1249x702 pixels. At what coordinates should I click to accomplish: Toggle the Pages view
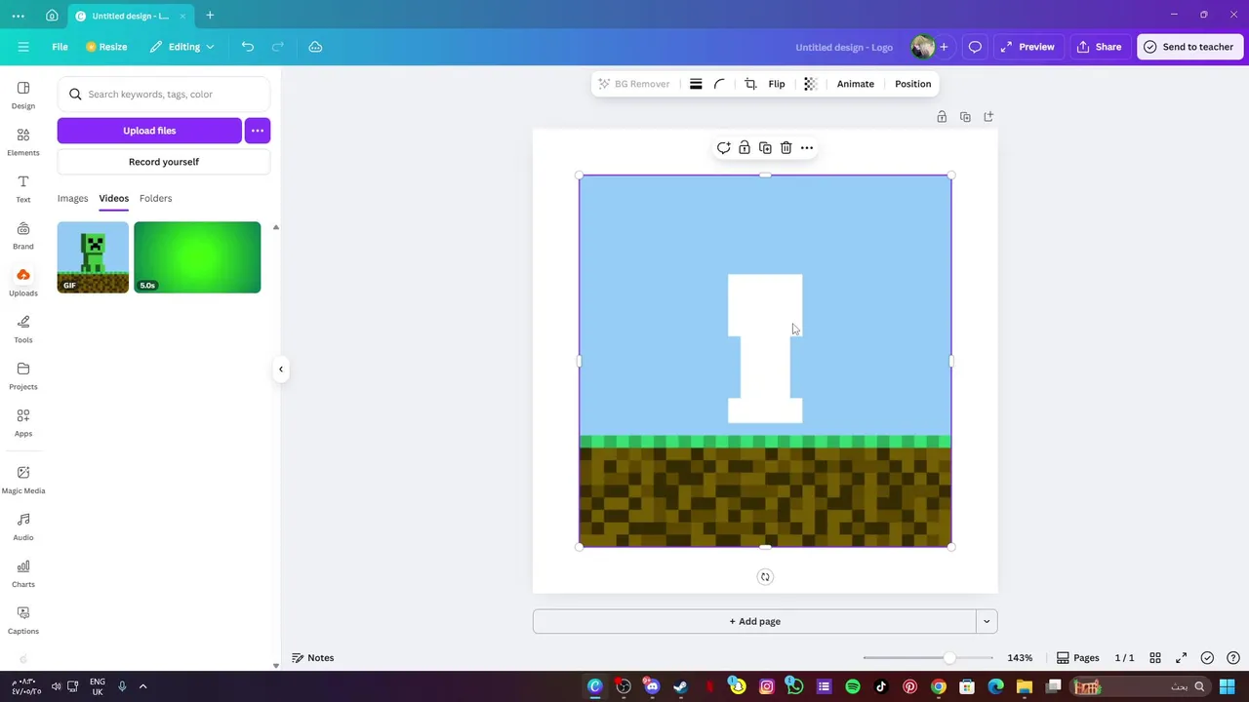tap(1078, 658)
